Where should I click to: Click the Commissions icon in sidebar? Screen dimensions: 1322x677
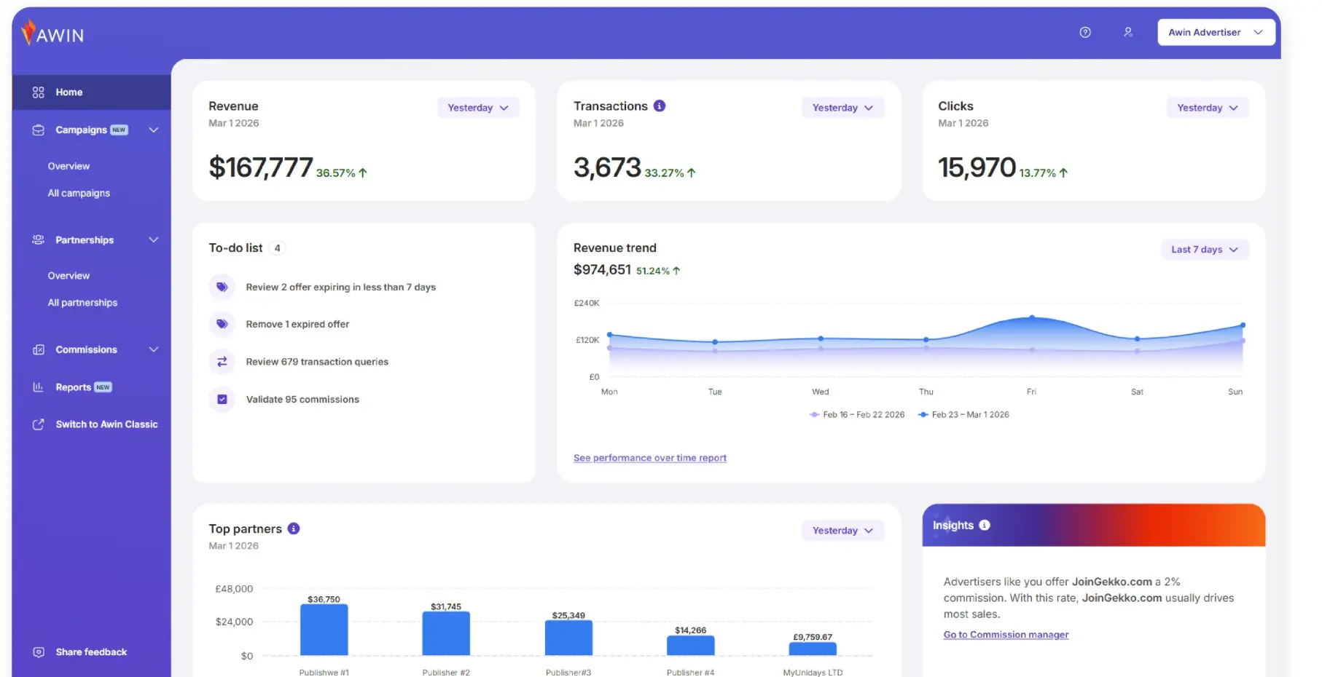point(39,350)
